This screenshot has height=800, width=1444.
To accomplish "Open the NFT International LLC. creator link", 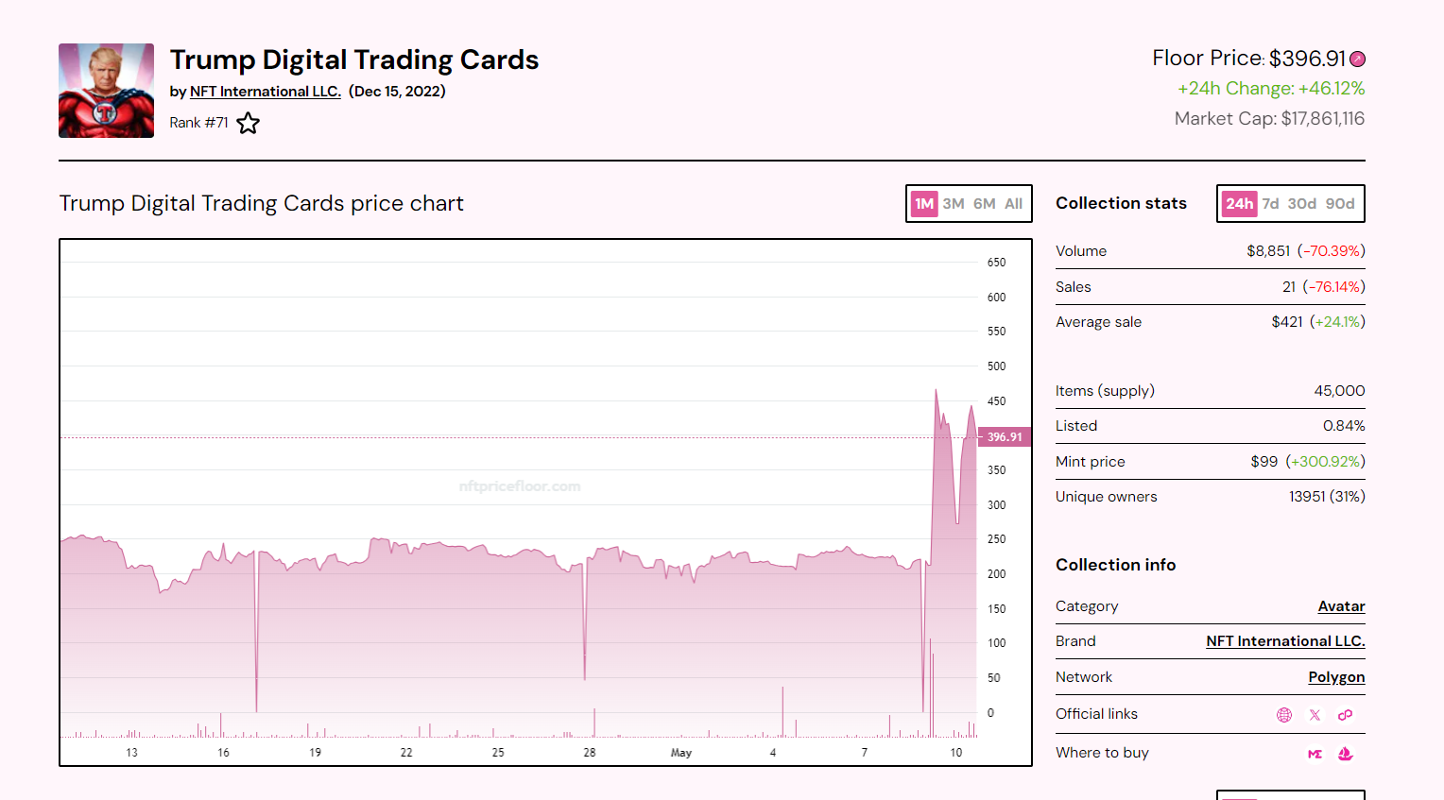I will 265,92.
